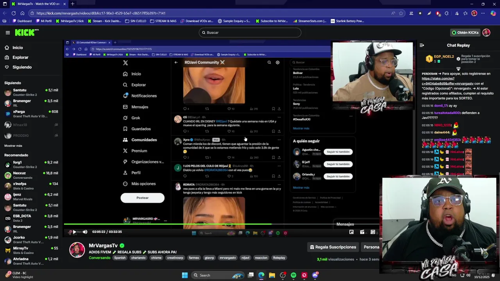Open Mi Perfil bookmark

coord(44,21)
